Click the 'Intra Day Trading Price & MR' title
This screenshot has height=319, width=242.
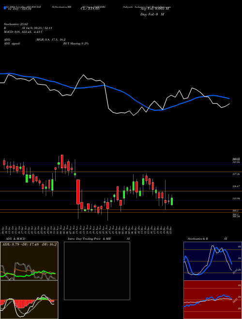(x=90, y=239)
